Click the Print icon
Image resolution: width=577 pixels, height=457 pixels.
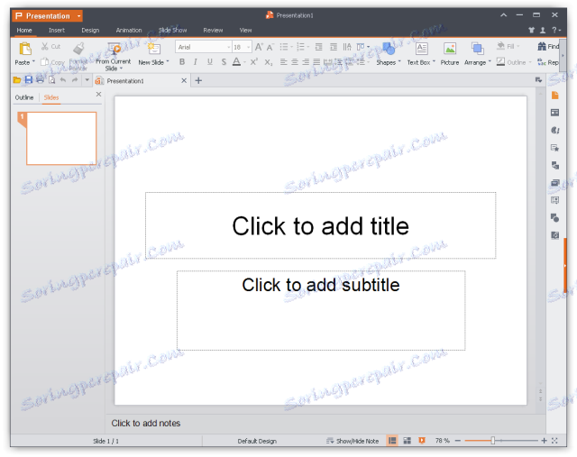coord(40,80)
